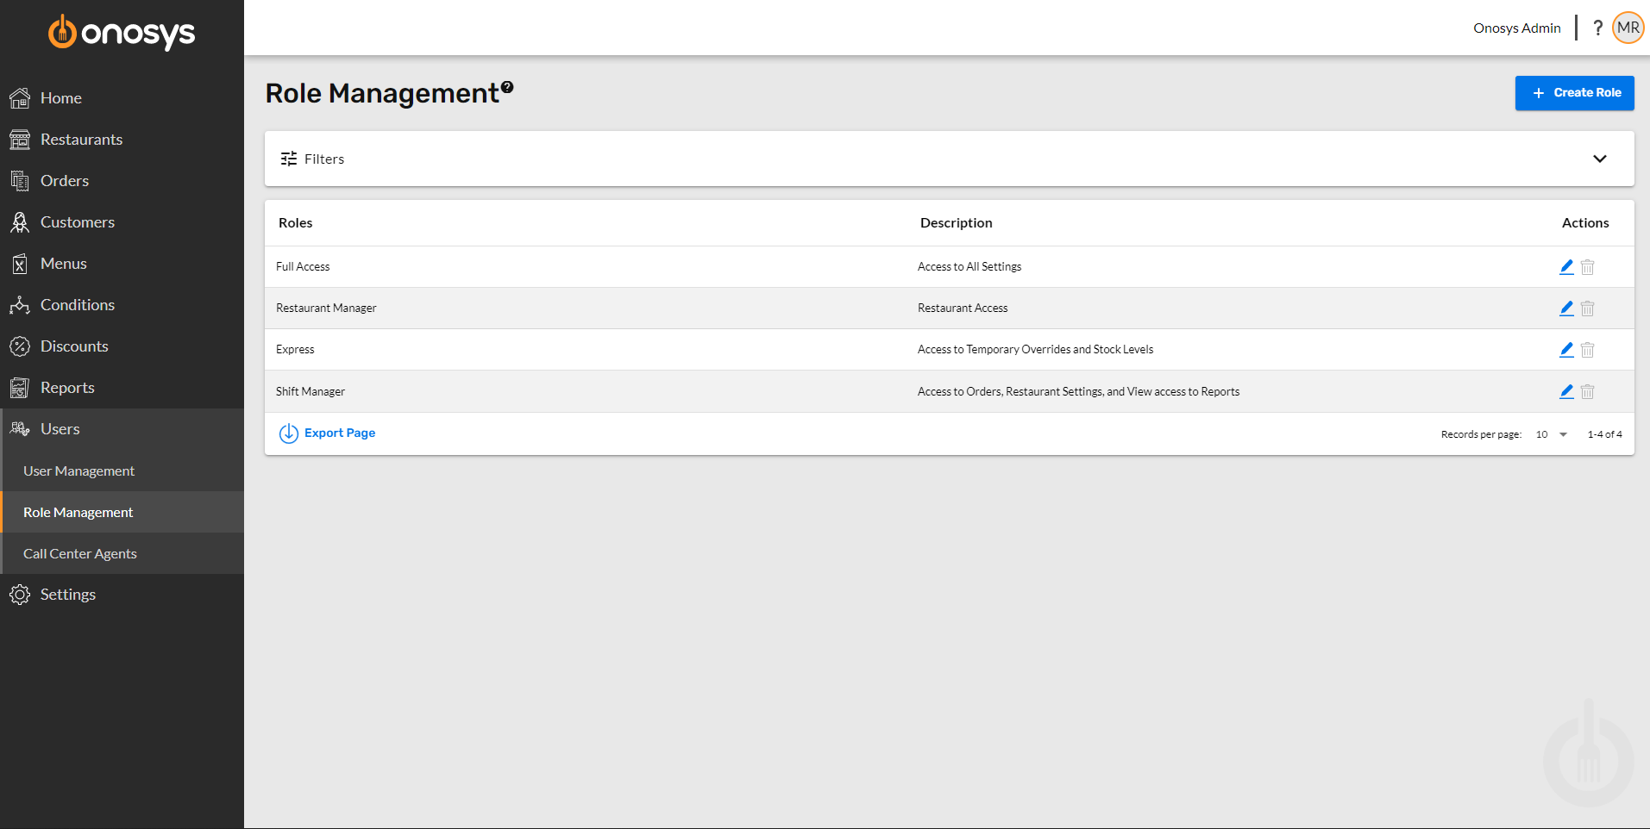1650x829 pixels.
Task: Open the Customers section icon
Action: click(x=21, y=221)
